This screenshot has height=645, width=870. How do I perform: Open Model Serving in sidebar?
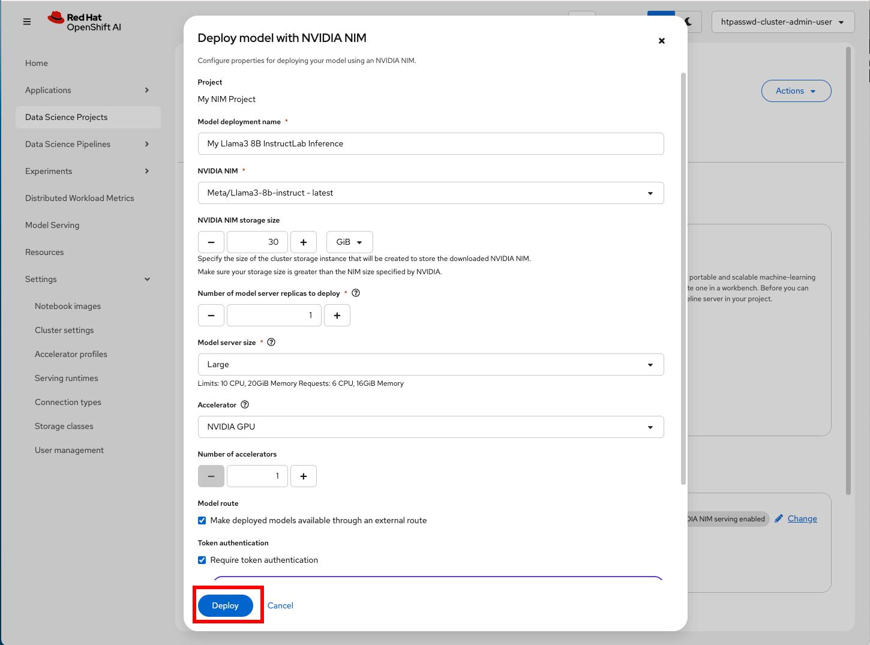coord(52,225)
